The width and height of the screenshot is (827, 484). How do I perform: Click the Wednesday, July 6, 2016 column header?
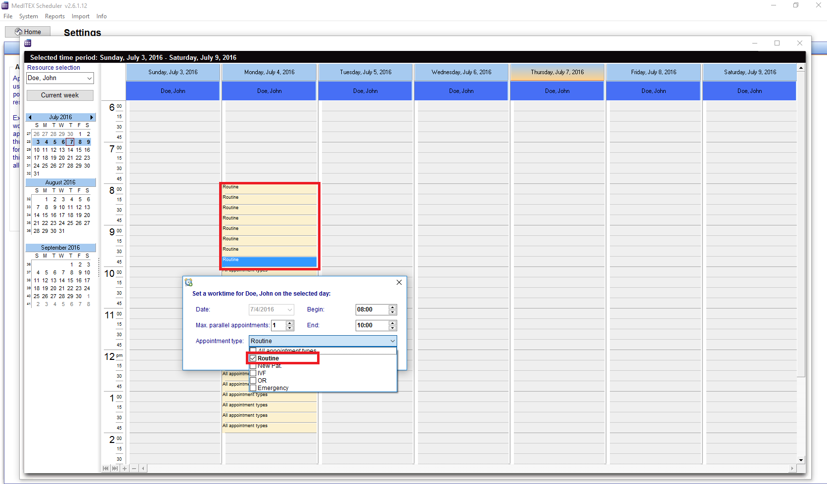point(461,72)
